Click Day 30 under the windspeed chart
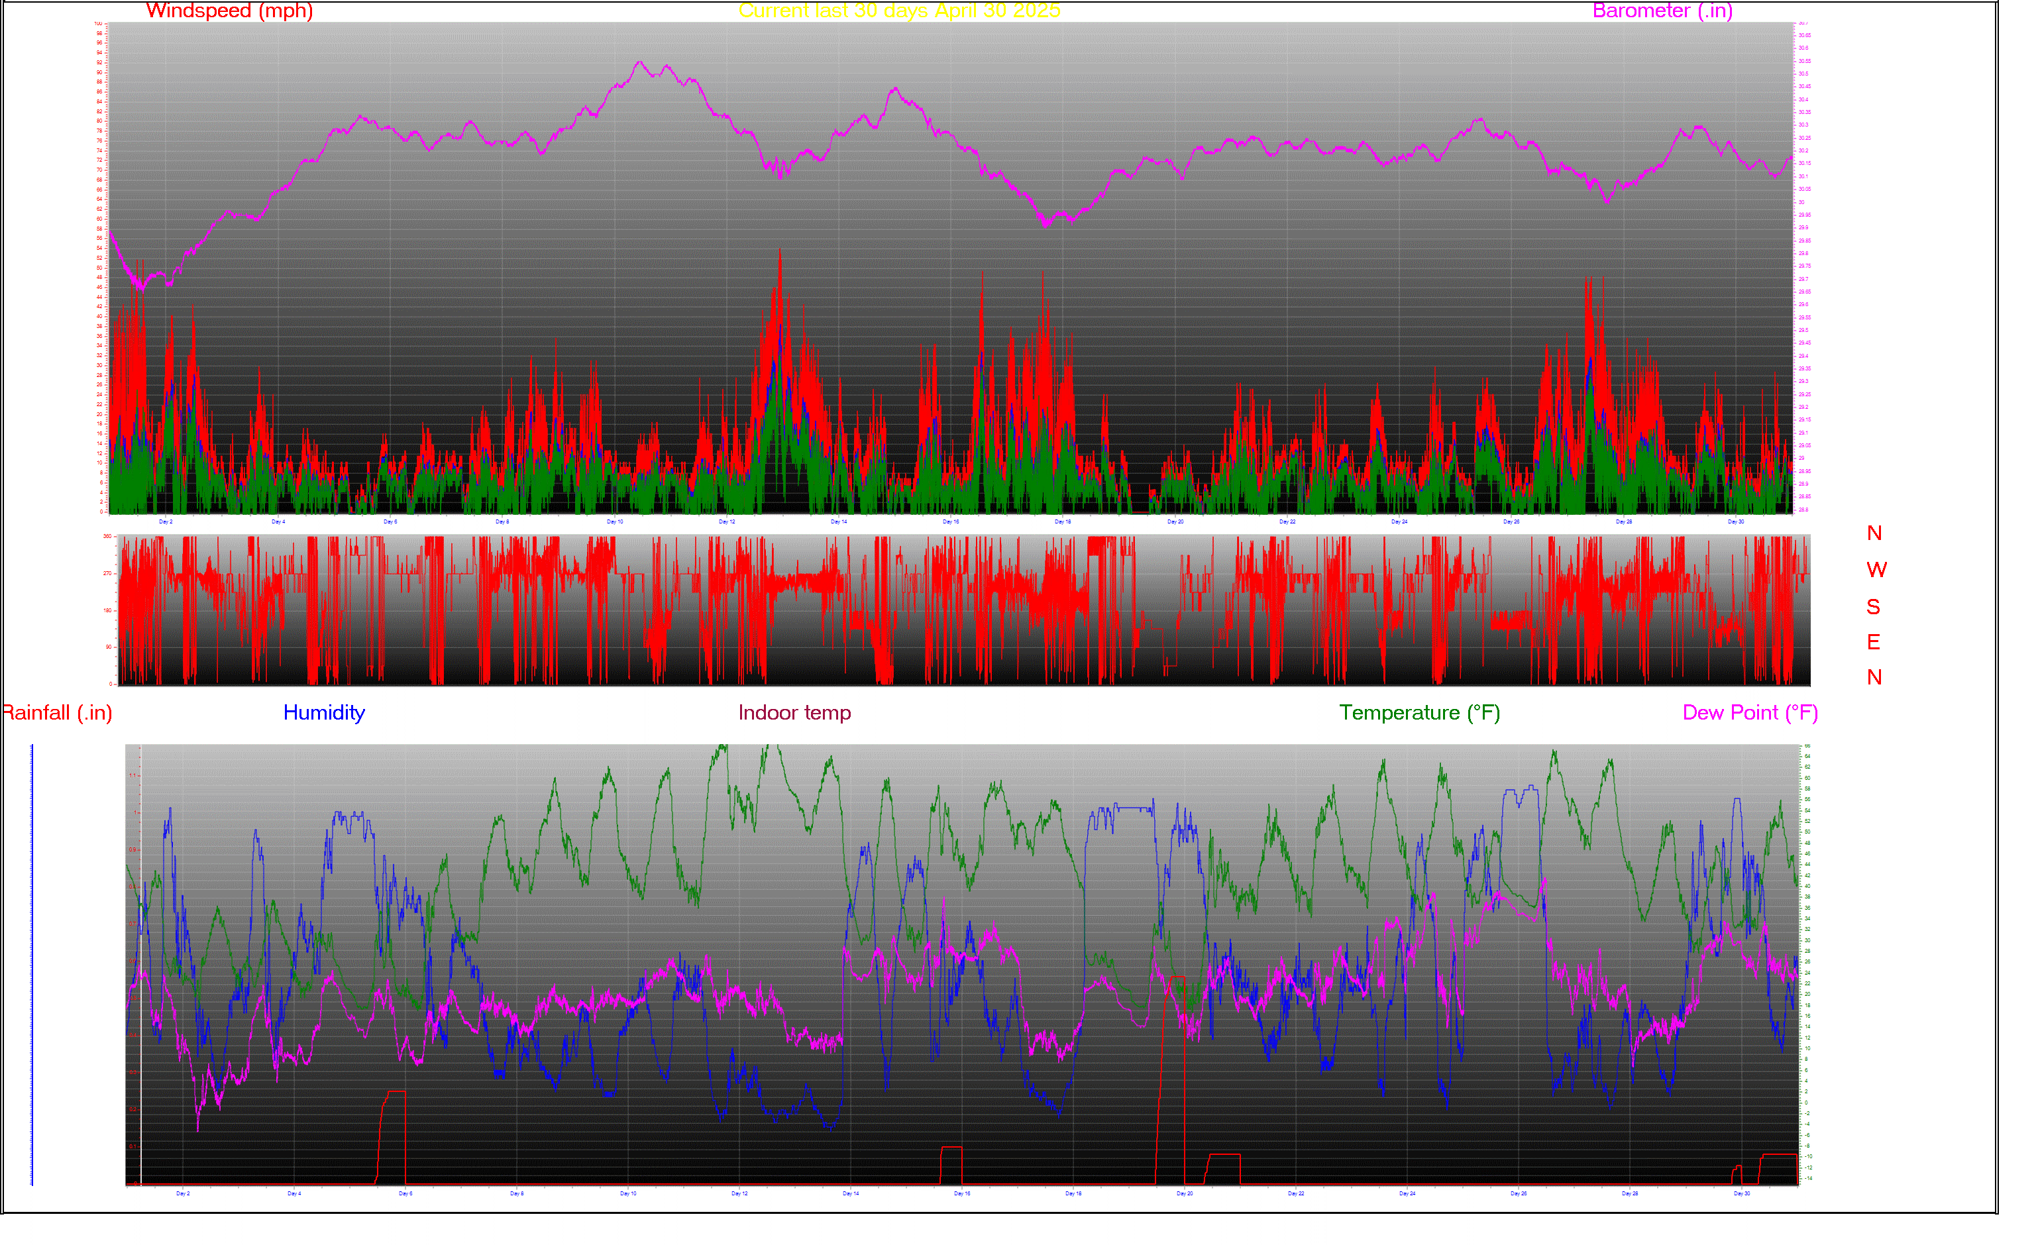 [x=1735, y=522]
